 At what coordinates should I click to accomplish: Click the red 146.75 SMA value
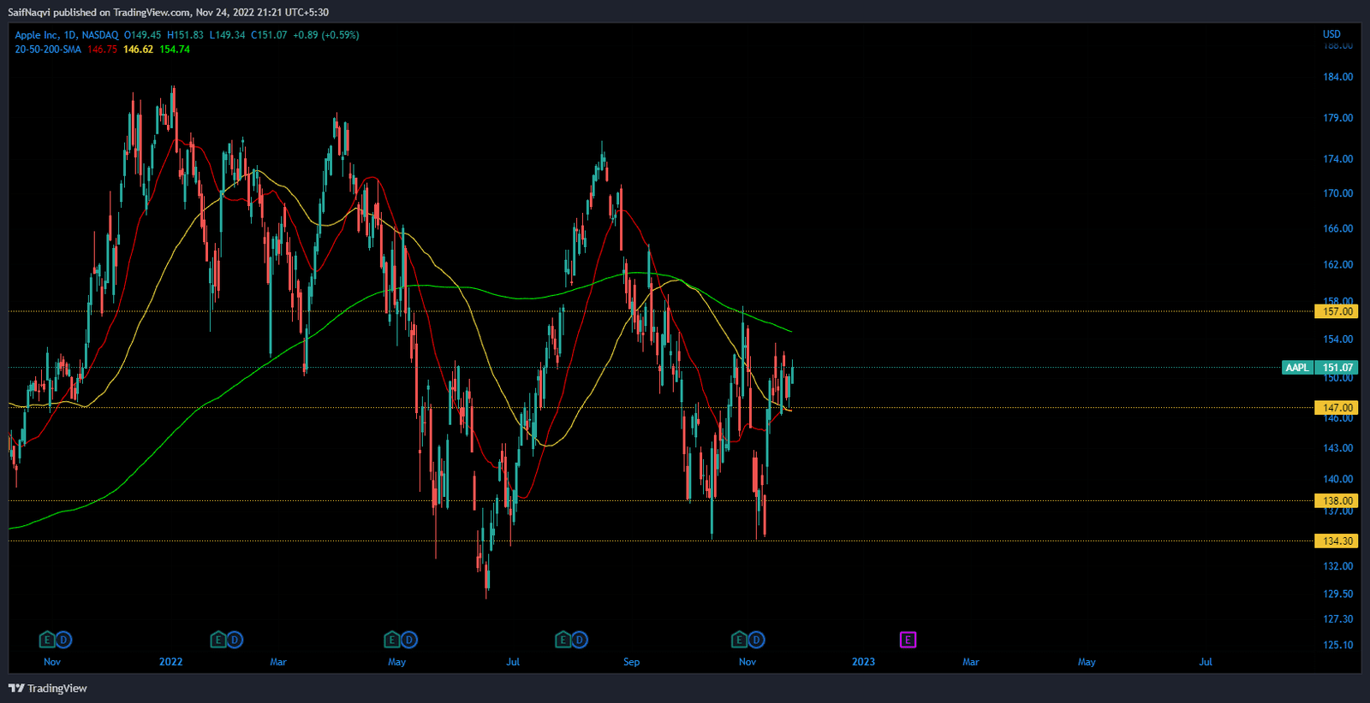102,50
